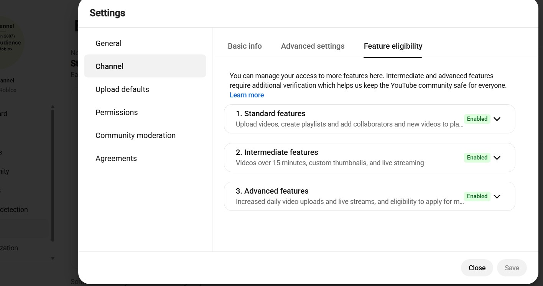The image size is (543, 286).
Task: Expand the Advanced features chevron
Action: pyautogui.click(x=497, y=196)
